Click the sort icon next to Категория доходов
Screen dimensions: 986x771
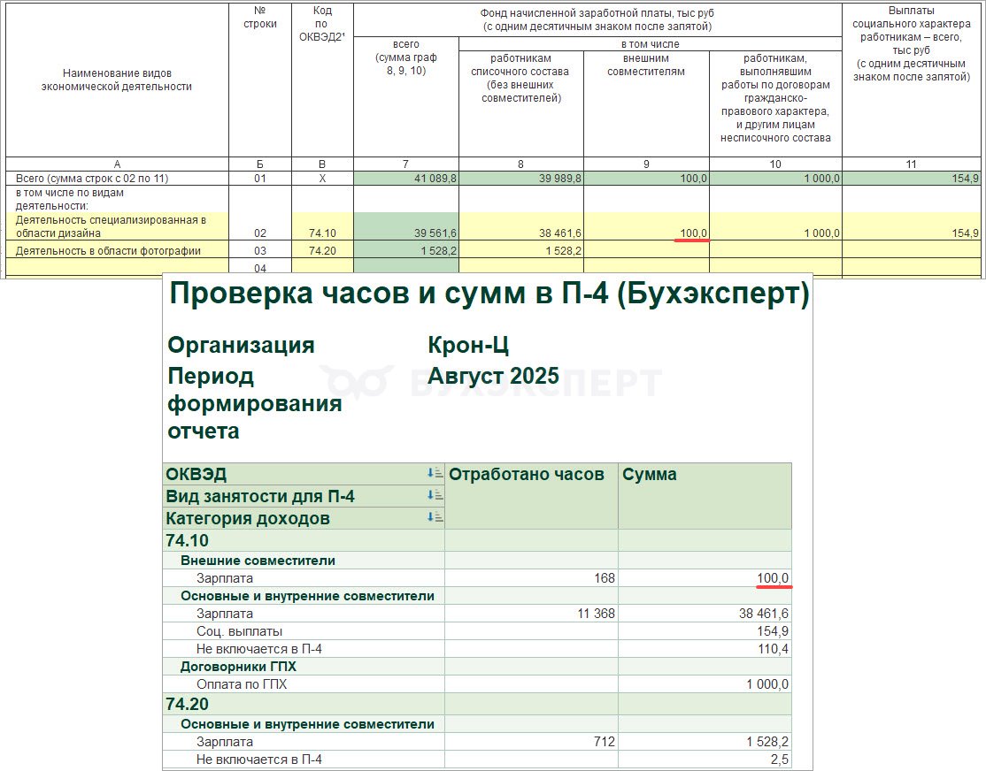coord(435,517)
